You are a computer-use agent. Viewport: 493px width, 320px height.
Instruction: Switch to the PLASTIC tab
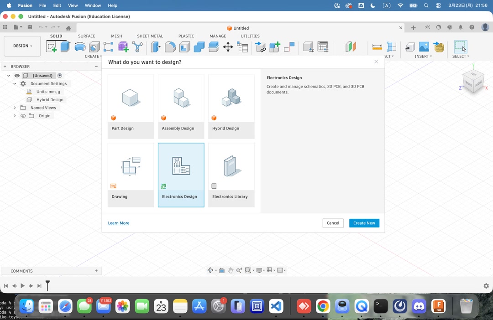coord(186,36)
